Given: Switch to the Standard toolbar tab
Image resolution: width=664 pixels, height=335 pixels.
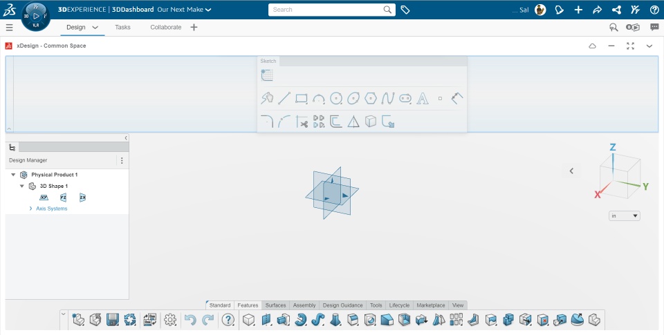Looking at the screenshot, I should [220, 305].
